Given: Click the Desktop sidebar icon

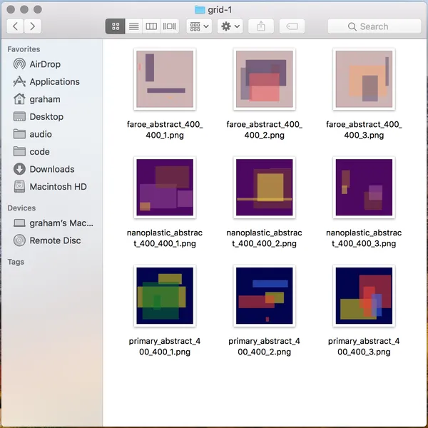Looking at the screenshot, I should coord(19,116).
